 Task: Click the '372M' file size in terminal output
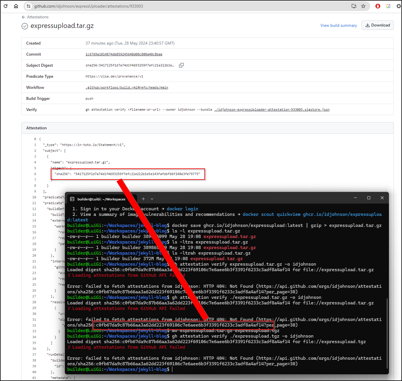tap(148, 259)
